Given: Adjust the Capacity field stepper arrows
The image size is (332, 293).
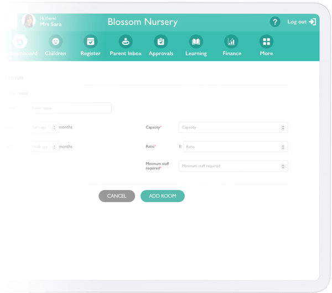Looking at the screenshot, I should tap(283, 127).
